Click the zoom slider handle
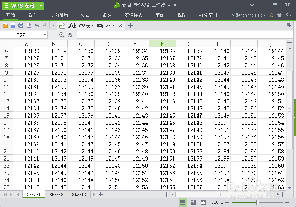The height and width of the screenshot is (207, 296). [257, 202]
